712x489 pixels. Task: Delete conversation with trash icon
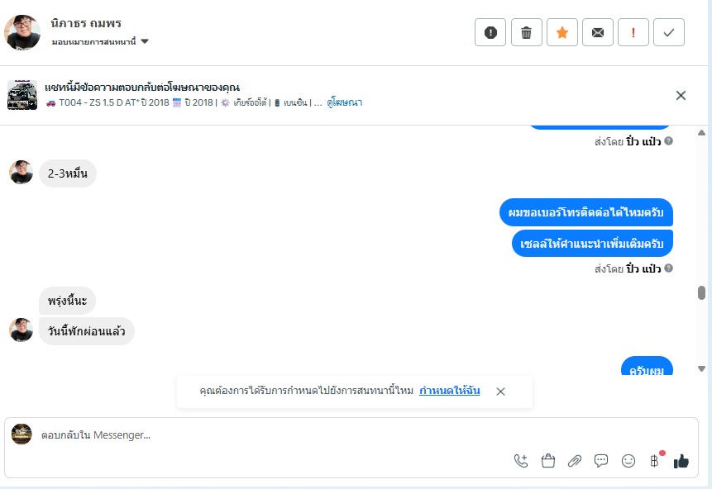tap(526, 33)
